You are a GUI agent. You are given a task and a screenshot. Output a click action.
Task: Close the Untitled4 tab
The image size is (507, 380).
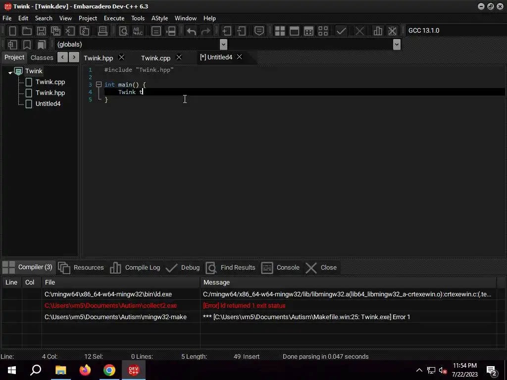click(239, 56)
